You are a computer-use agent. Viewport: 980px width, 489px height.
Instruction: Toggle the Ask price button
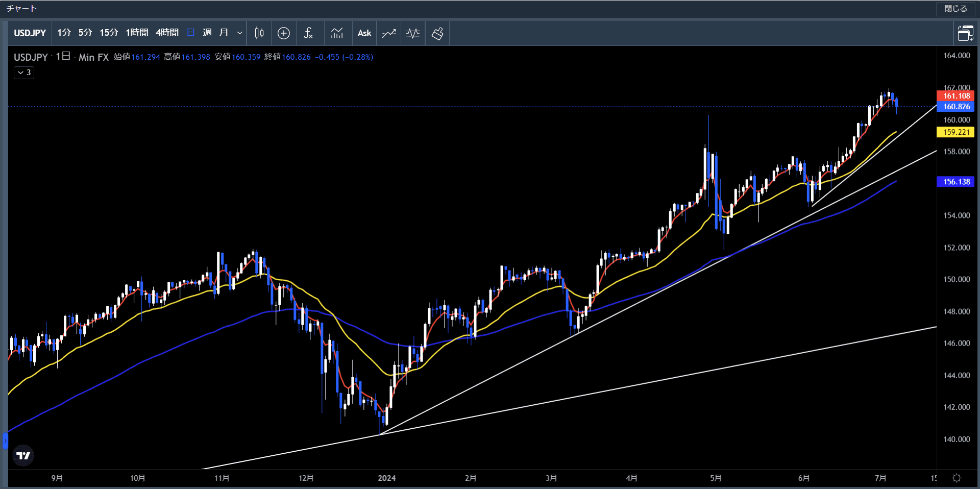point(364,33)
